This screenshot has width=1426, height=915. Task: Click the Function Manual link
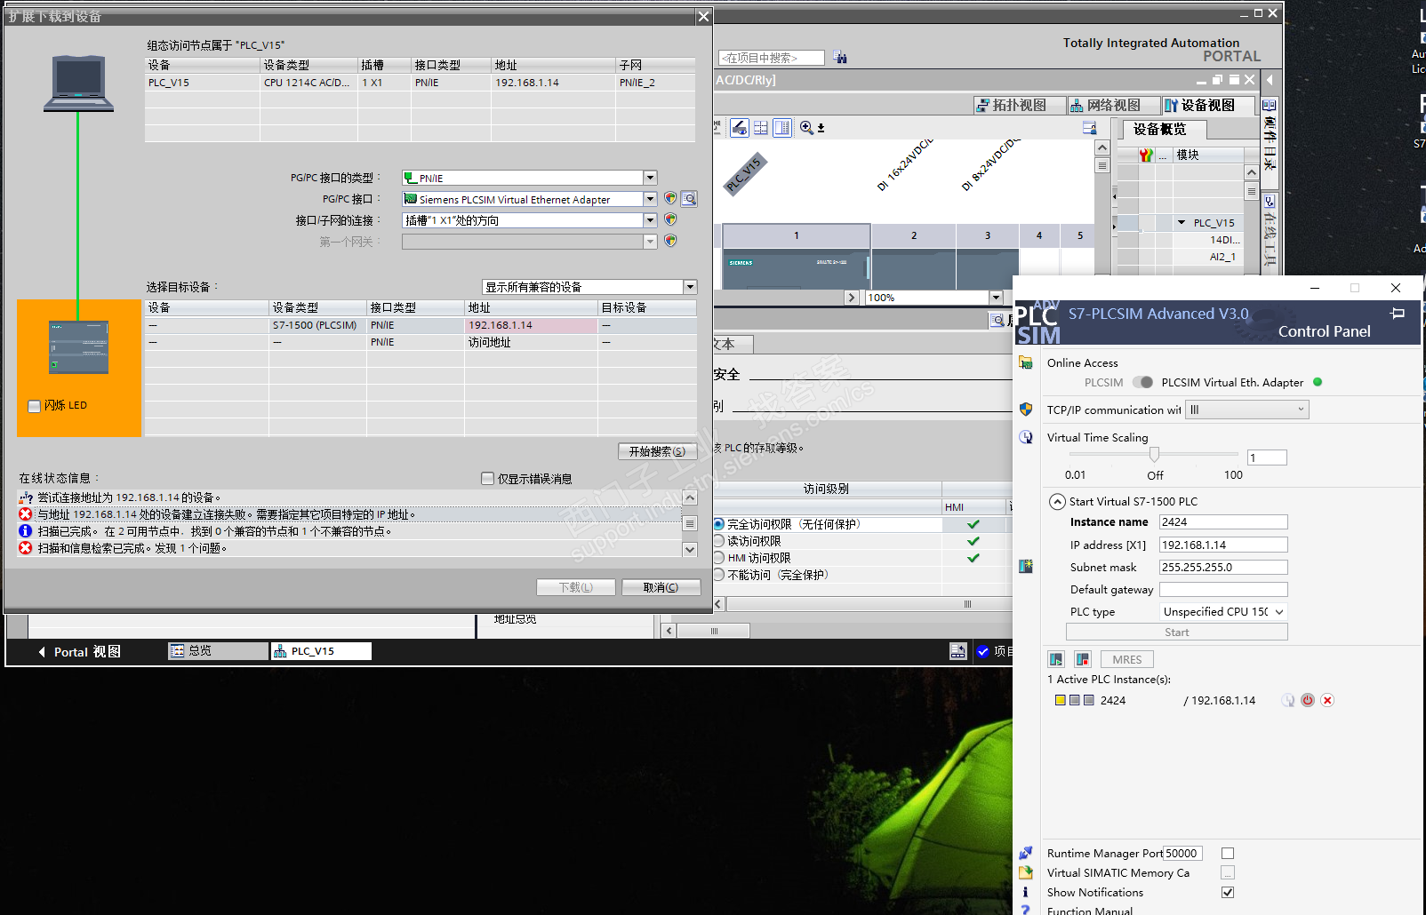[x=1090, y=911]
